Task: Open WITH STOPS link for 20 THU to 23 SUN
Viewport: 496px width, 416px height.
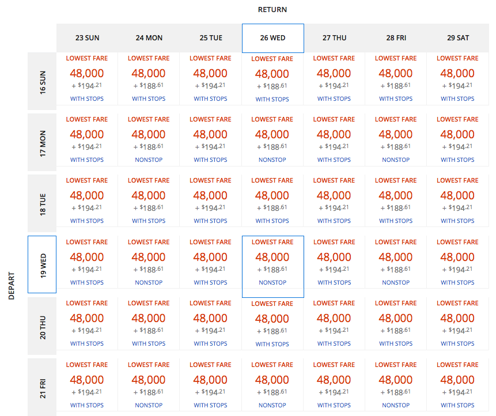Action: click(x=87, y=344)
